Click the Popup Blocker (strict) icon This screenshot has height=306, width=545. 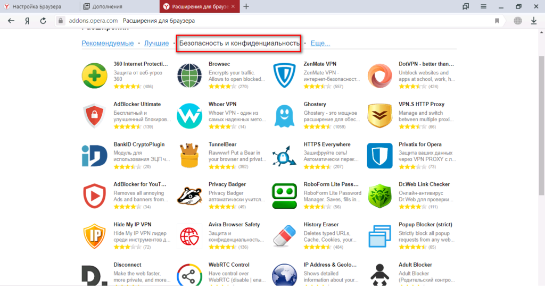tap(379, 236)
